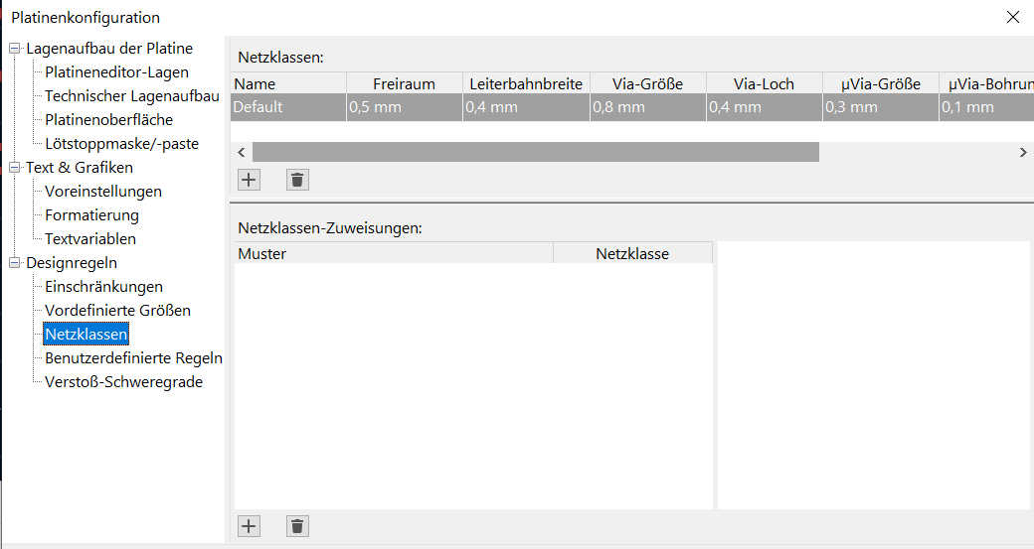This screenshot has width=1034, height=549.
Task: Edit the Leiterbahnbreite value of Default
Action: point(525,107)
